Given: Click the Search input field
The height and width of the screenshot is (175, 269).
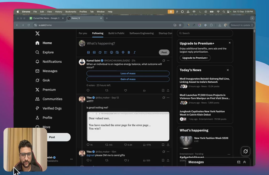Looking at the screenshot, I should click(x=205, y=33).
